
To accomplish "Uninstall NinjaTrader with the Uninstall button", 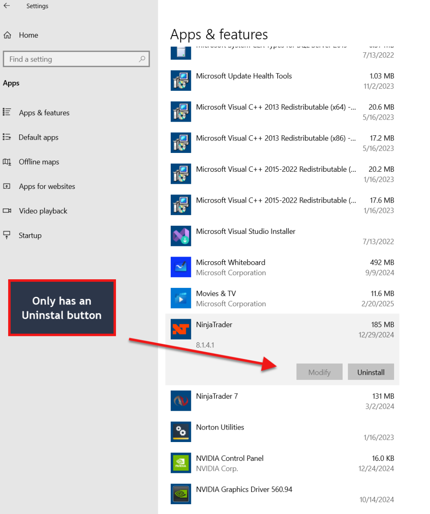I will pos(371,372).
